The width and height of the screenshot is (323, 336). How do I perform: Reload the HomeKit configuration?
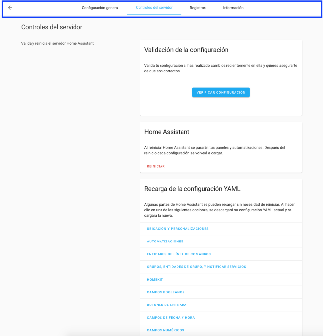(155, 280)
